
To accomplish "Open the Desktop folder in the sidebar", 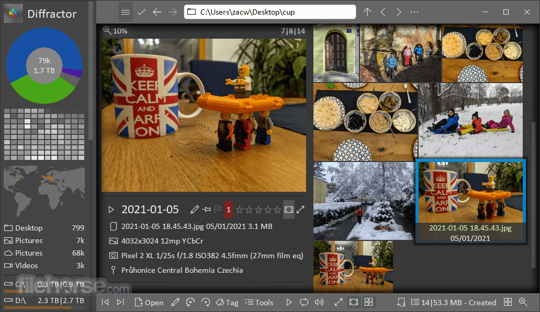I will point(44,228).
